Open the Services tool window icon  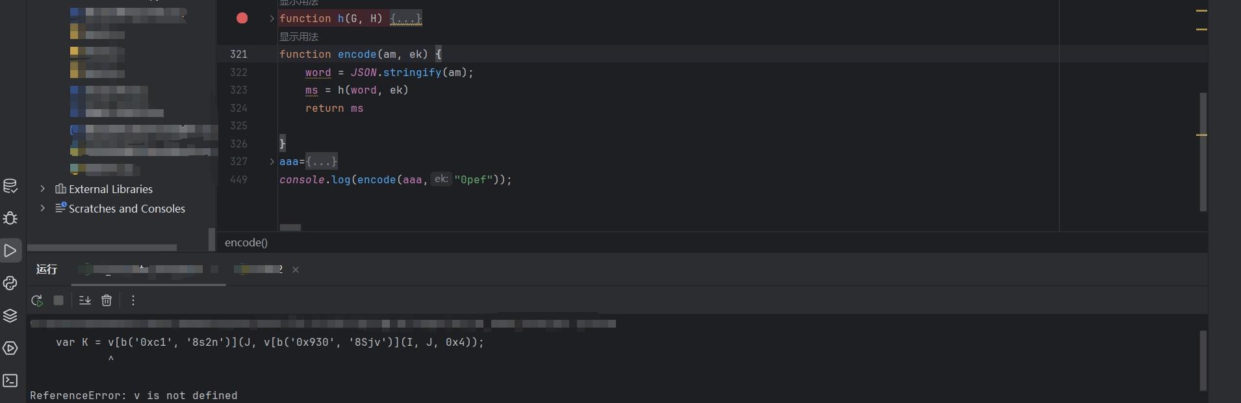(x=10, y=348)
